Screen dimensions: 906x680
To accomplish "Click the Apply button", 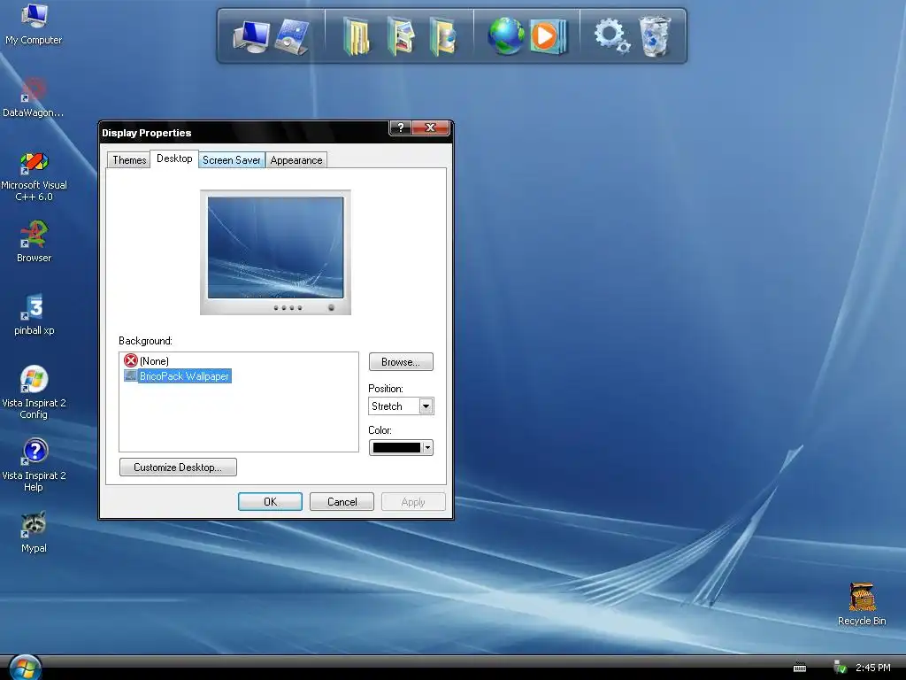I will (x=413, y=502).
